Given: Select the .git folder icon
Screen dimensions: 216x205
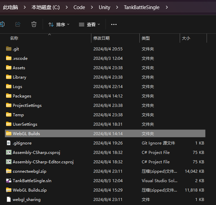Looking at the screenshot, I should (x=9, y=49).
